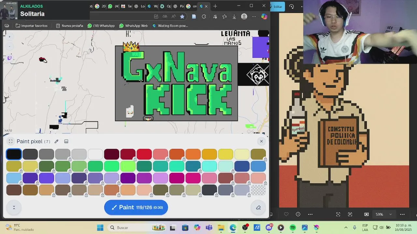This screenshot has height=234, width=417.
Task: Switch to the 'Tar' browser tab
Action: point(126,6)
